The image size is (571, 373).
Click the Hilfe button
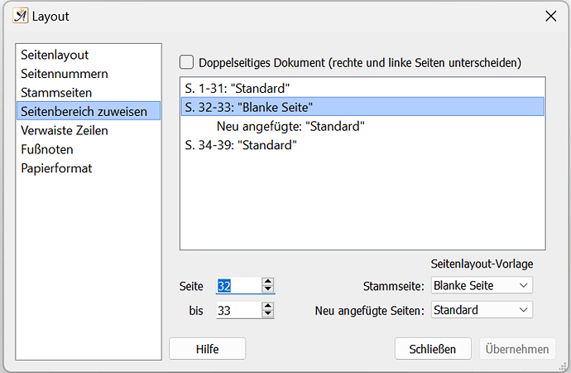207,349
